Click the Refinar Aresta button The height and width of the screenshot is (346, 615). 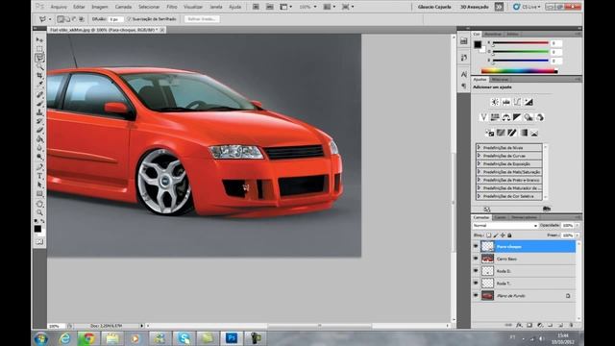tap(202, 19)
